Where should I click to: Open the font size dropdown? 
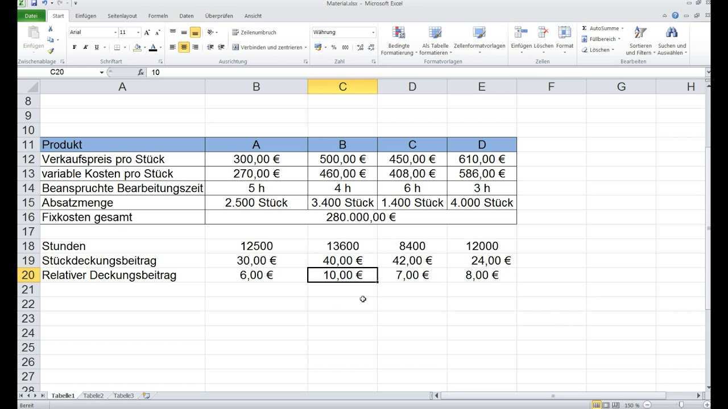pyautogui.click(x=138, y=32)
